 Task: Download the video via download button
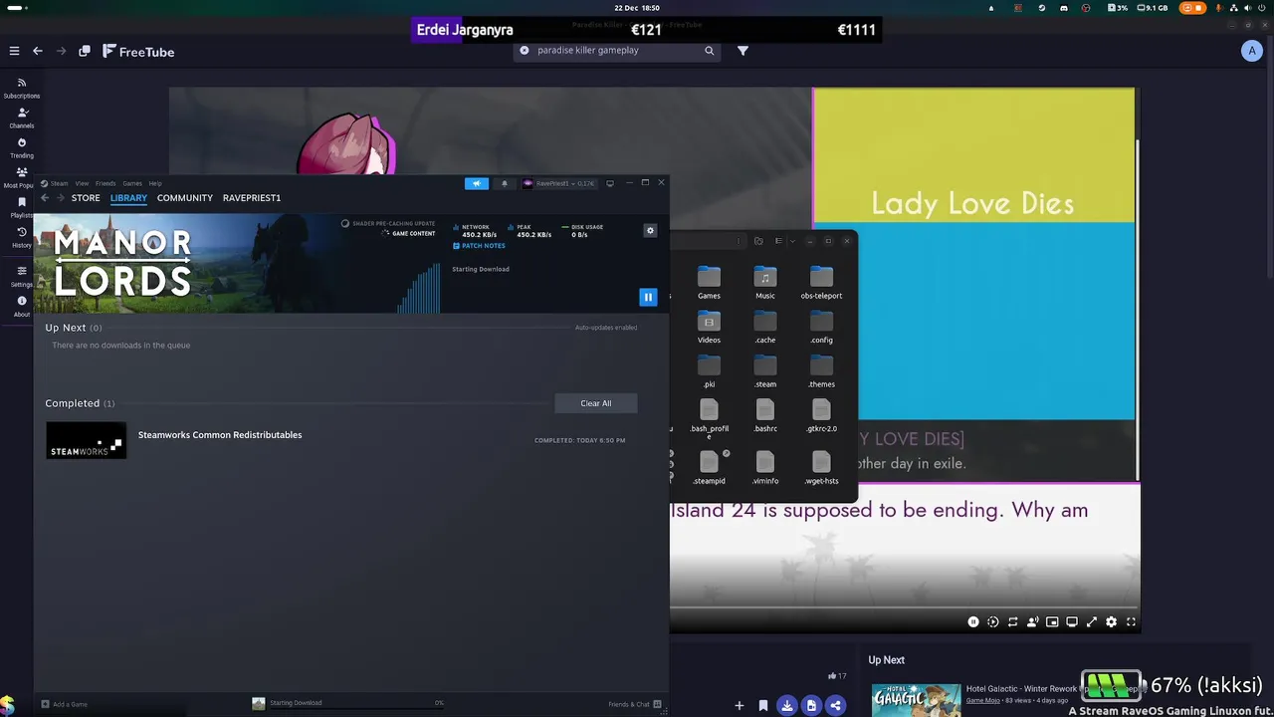click(x=787, y=705)
